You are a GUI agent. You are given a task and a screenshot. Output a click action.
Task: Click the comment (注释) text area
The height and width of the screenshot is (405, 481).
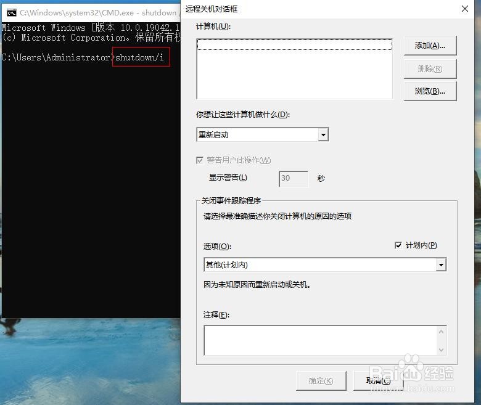pos(319,340)
